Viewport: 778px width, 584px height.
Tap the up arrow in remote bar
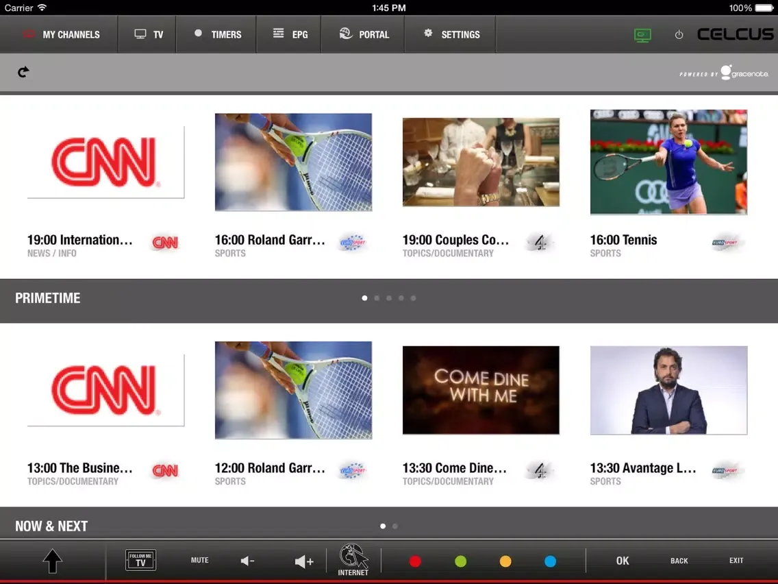(x=53, y=561)
